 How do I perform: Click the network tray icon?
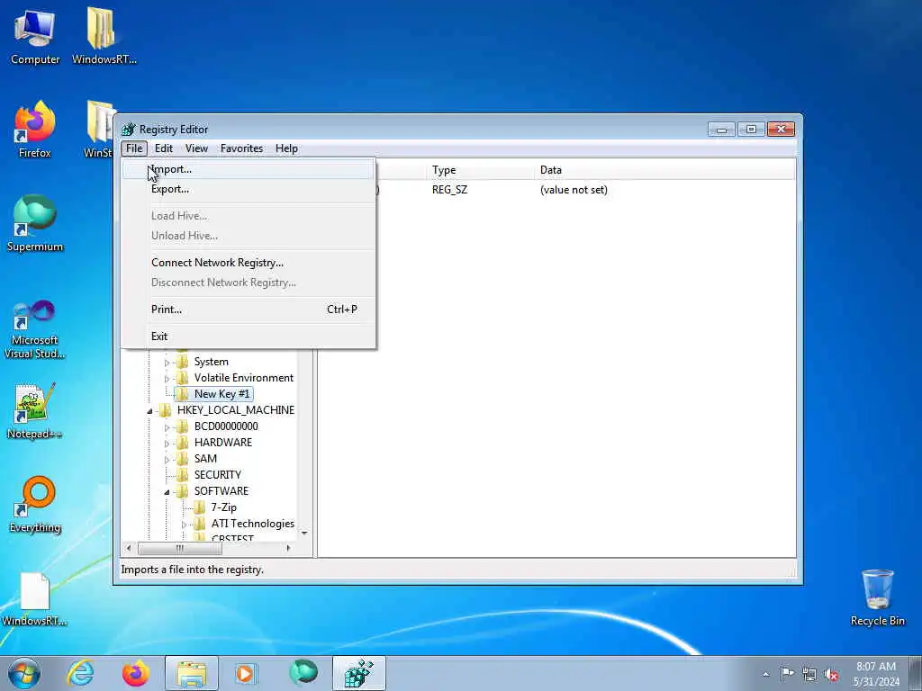pyautogui.click(x=809, y=674)
